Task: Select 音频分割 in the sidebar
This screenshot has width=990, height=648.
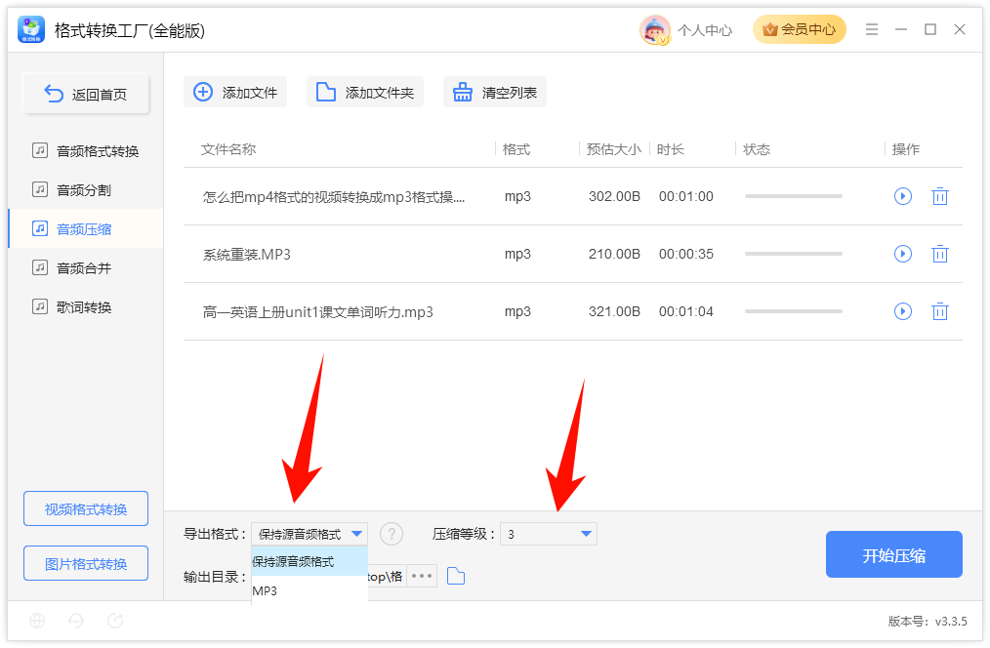Action: 85,190
